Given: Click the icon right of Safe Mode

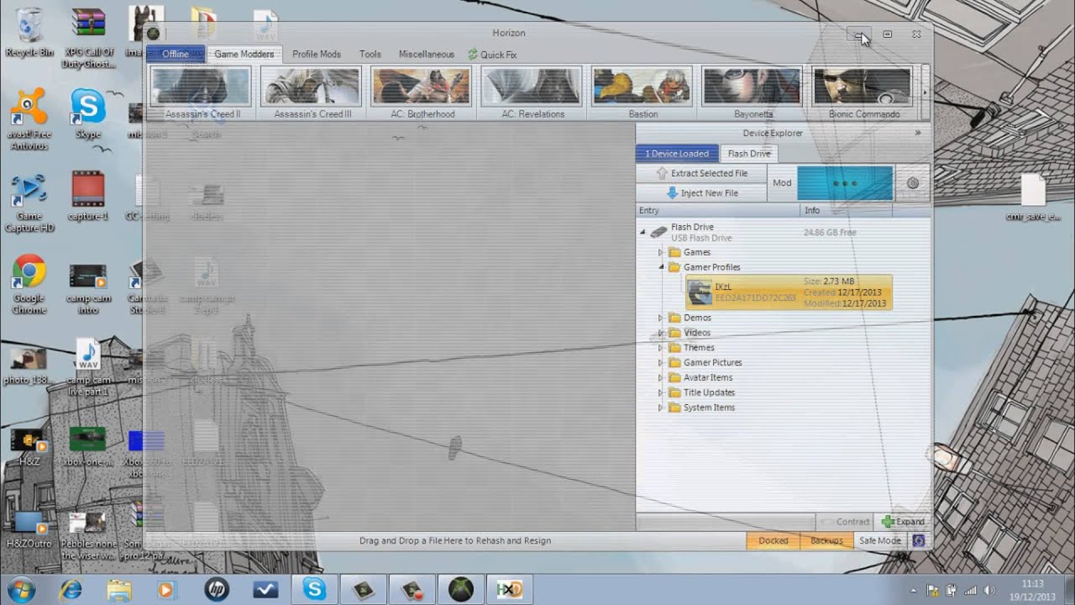Looking at the screenshot, I should 918,540.
